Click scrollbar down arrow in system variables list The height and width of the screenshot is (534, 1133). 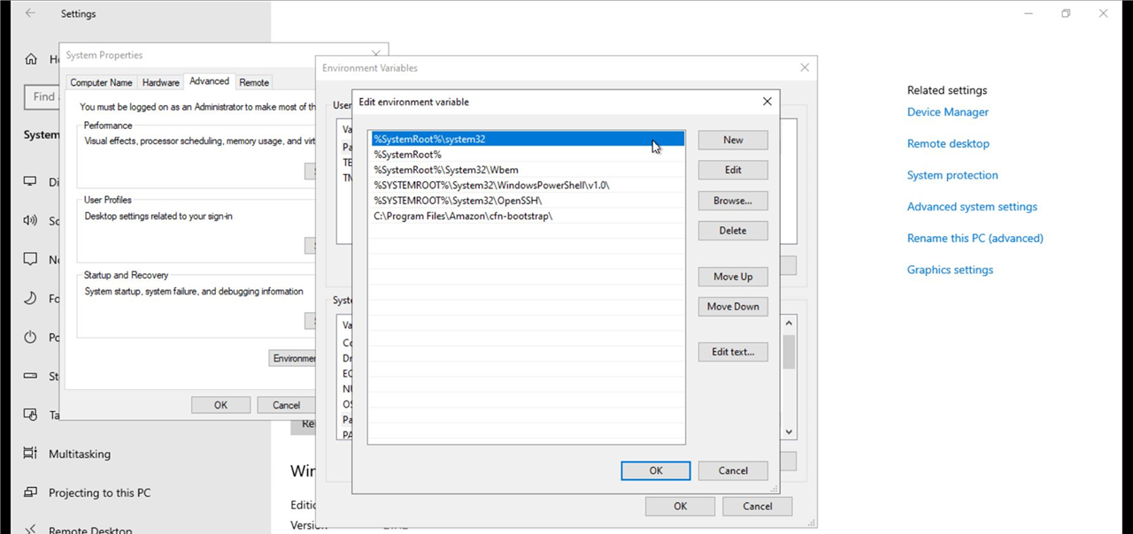click(x=789, y=432)
